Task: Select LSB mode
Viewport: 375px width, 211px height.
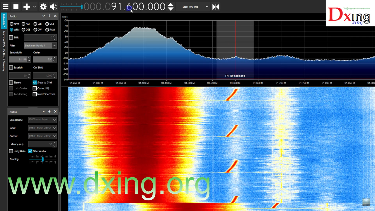Action: [37, 24]
